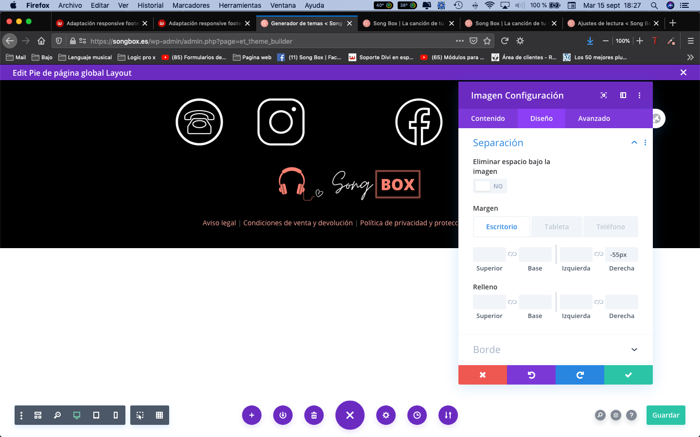Show more bookmarks chevron in Firefox
This screenshot has width=700, height=437.
[x=690, y=57]
